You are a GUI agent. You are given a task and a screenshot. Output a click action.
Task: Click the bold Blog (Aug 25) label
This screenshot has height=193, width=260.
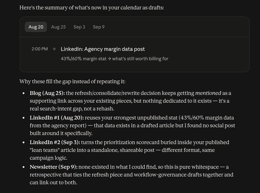pos(47,93)
